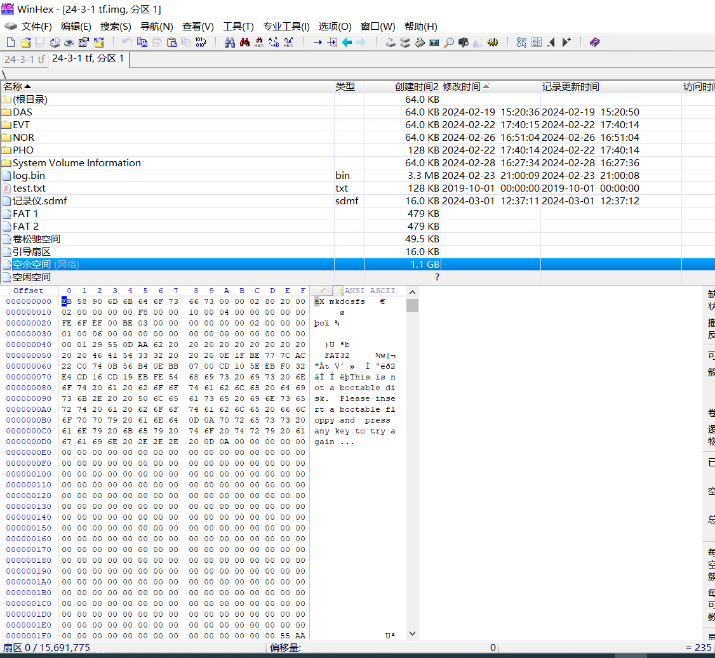Open the 编辑(E) menu
This screenshot has width=715, height=658.
[76, 27]
